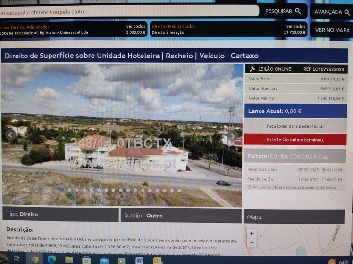This screenshot has width=353, height=264.
Task: Click the auction start date '07-03-2023'
Action: [308, 170]
